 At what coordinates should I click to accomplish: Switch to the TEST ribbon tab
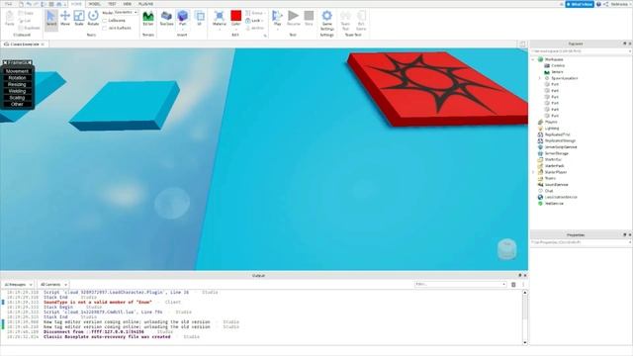point(112,4)
